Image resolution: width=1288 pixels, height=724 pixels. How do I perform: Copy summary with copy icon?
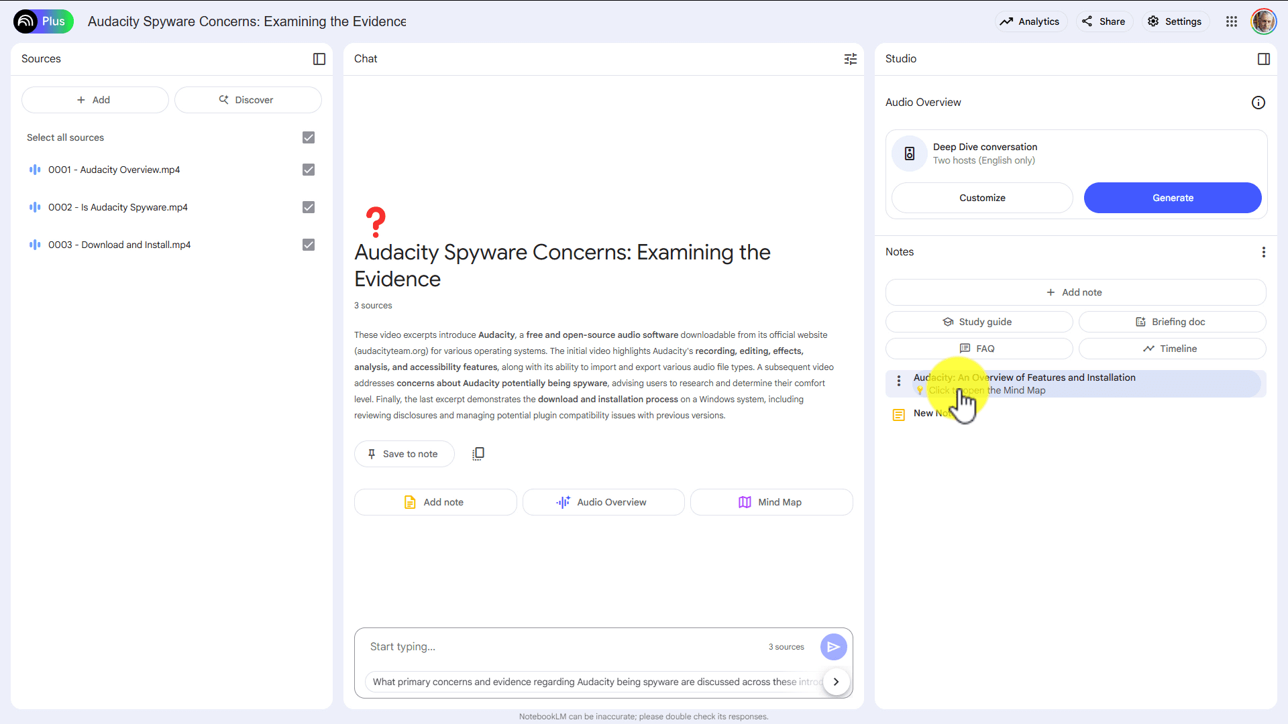pos(478,454)
